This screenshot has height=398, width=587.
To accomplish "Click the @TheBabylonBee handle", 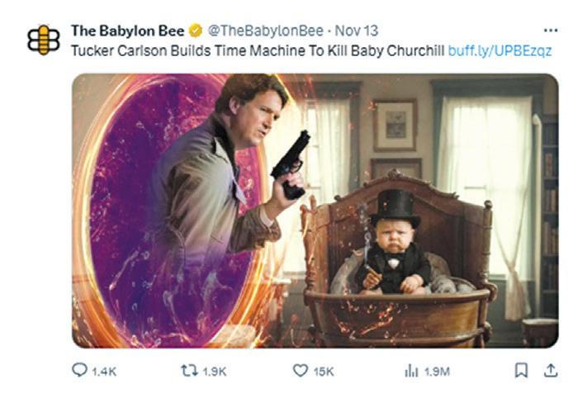I will 264,31.
